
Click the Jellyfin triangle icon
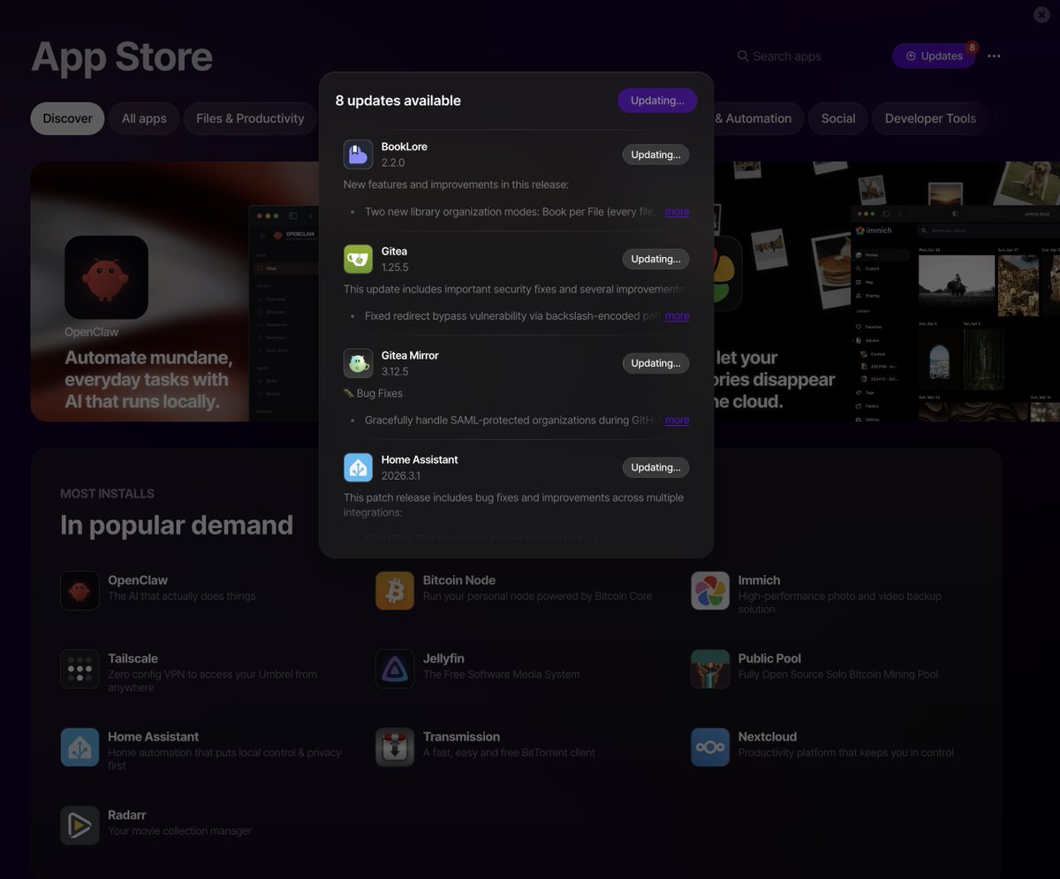pos(395,669)
